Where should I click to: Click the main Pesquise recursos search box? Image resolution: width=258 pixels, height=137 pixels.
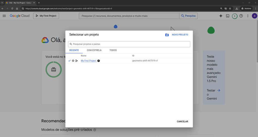(129, 16)
